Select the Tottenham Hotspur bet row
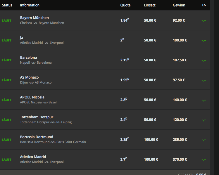Viewport: 219px width, 175px height. (x=105, y=119)
